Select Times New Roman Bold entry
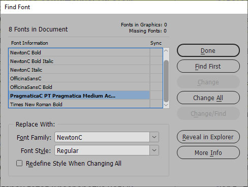The height and width of the screenshot is (187, 248). (x=79, y=104)
